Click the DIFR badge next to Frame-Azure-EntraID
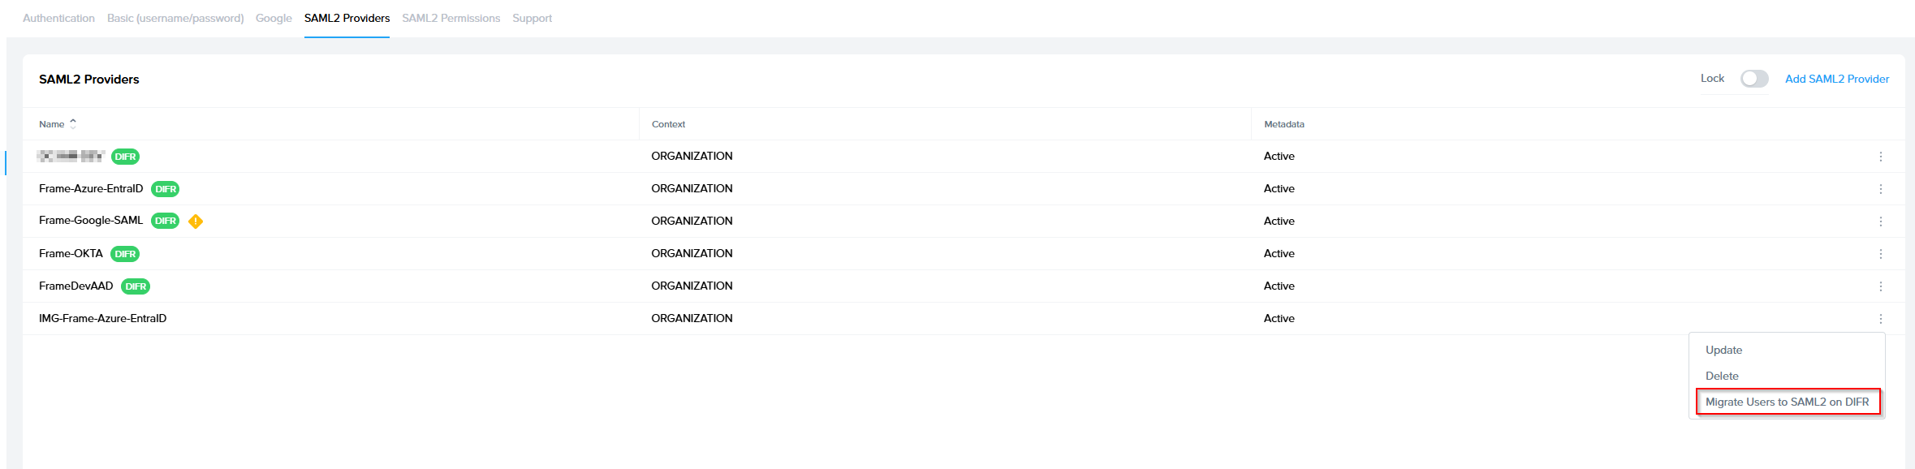 [x=166, y=189]
